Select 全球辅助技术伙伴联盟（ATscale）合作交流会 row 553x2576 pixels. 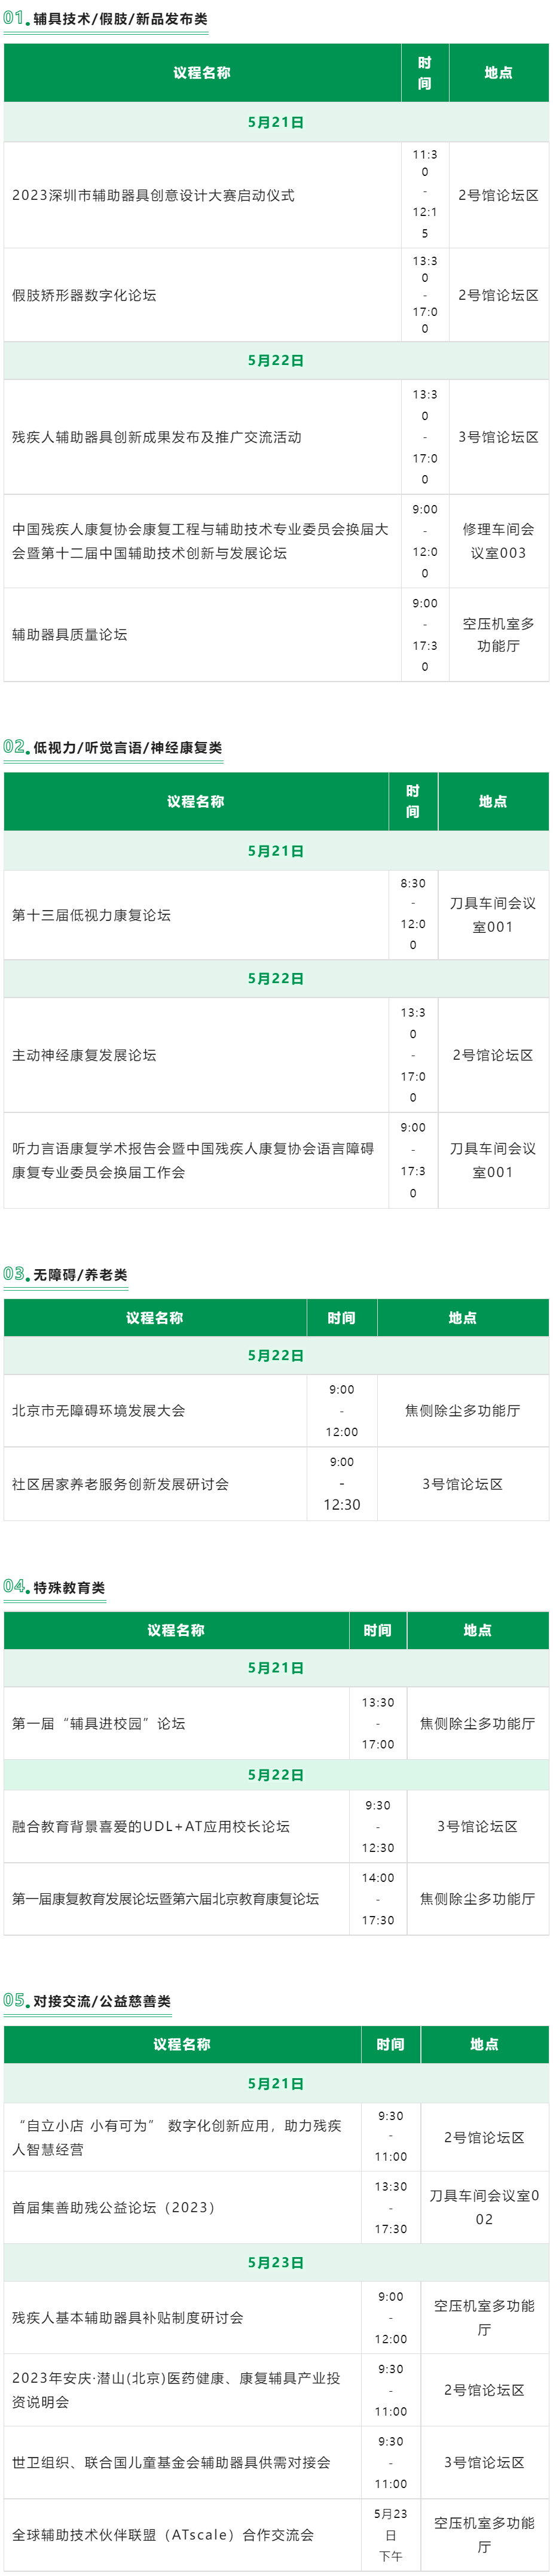276,2534
